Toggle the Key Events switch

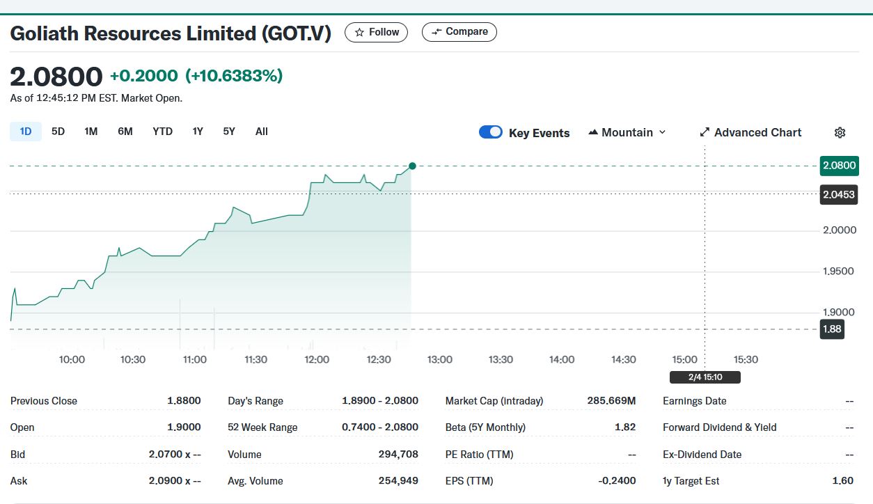click(491, 132)
